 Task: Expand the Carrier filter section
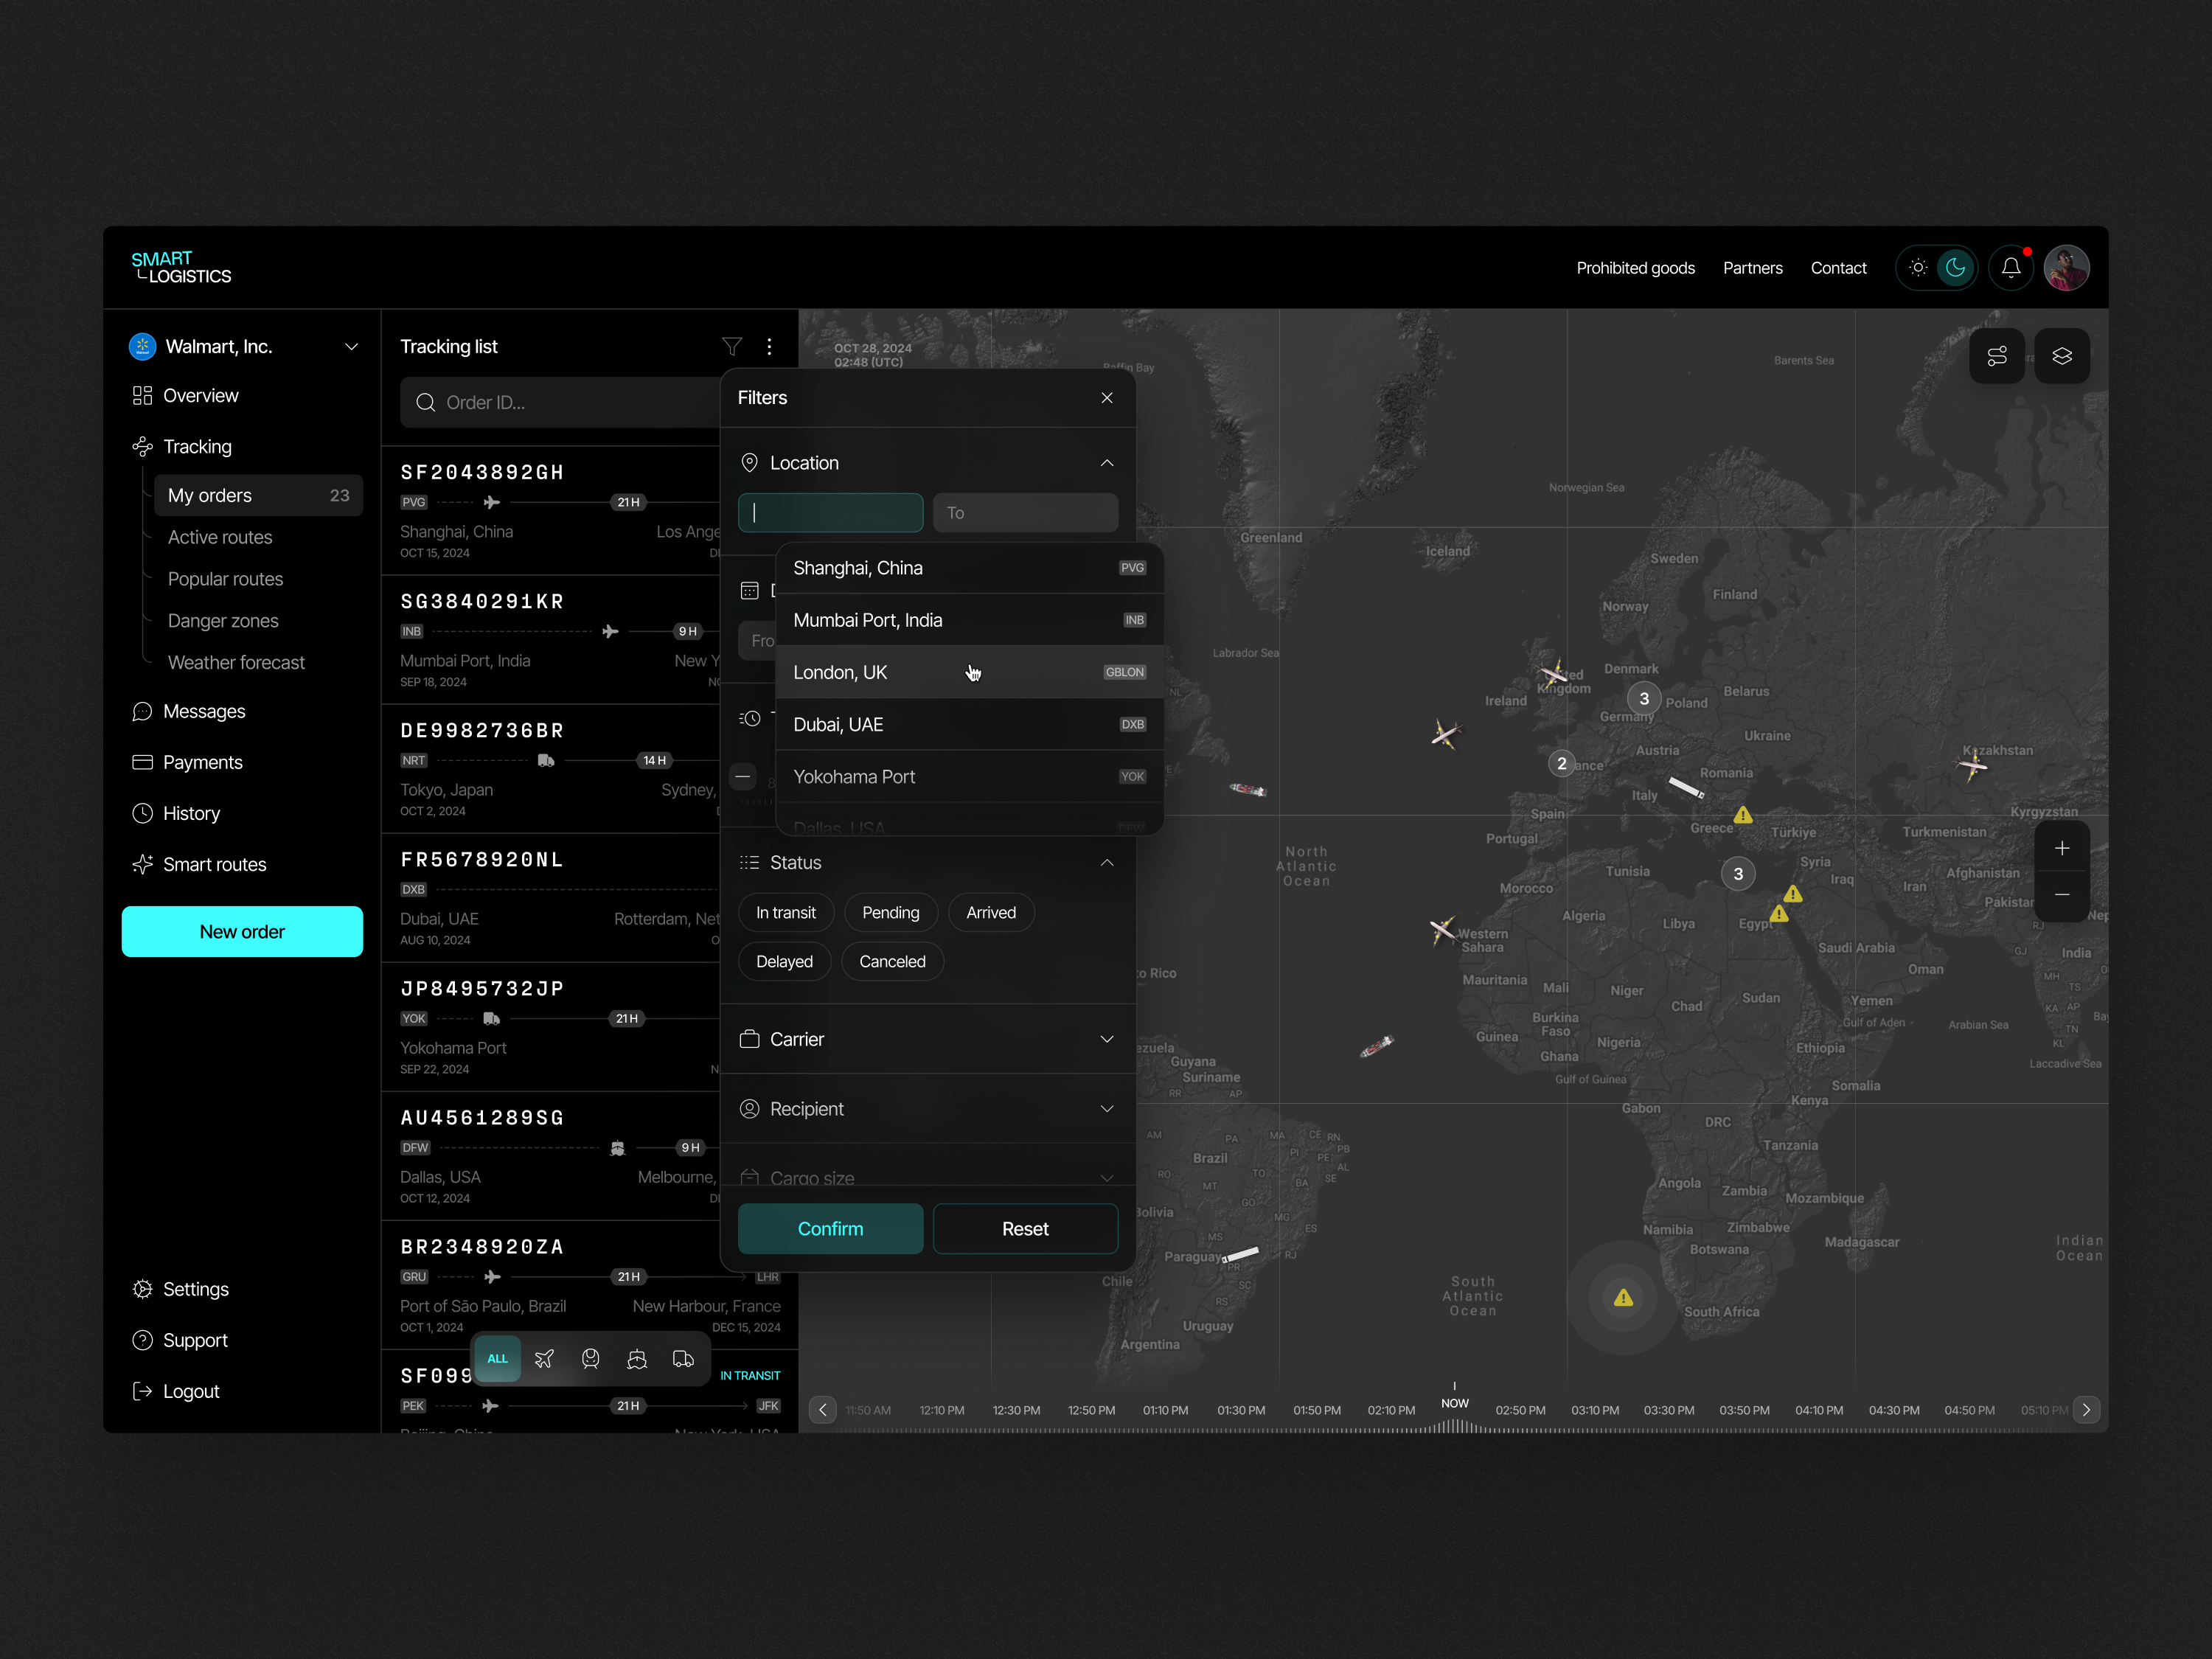1107,1039
